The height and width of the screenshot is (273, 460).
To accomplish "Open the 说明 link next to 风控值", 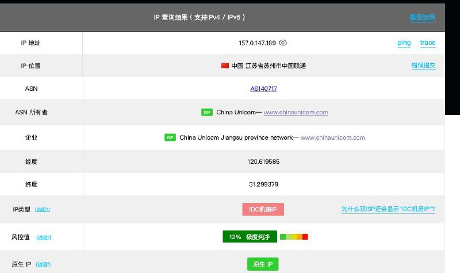I will coord(44,237).
